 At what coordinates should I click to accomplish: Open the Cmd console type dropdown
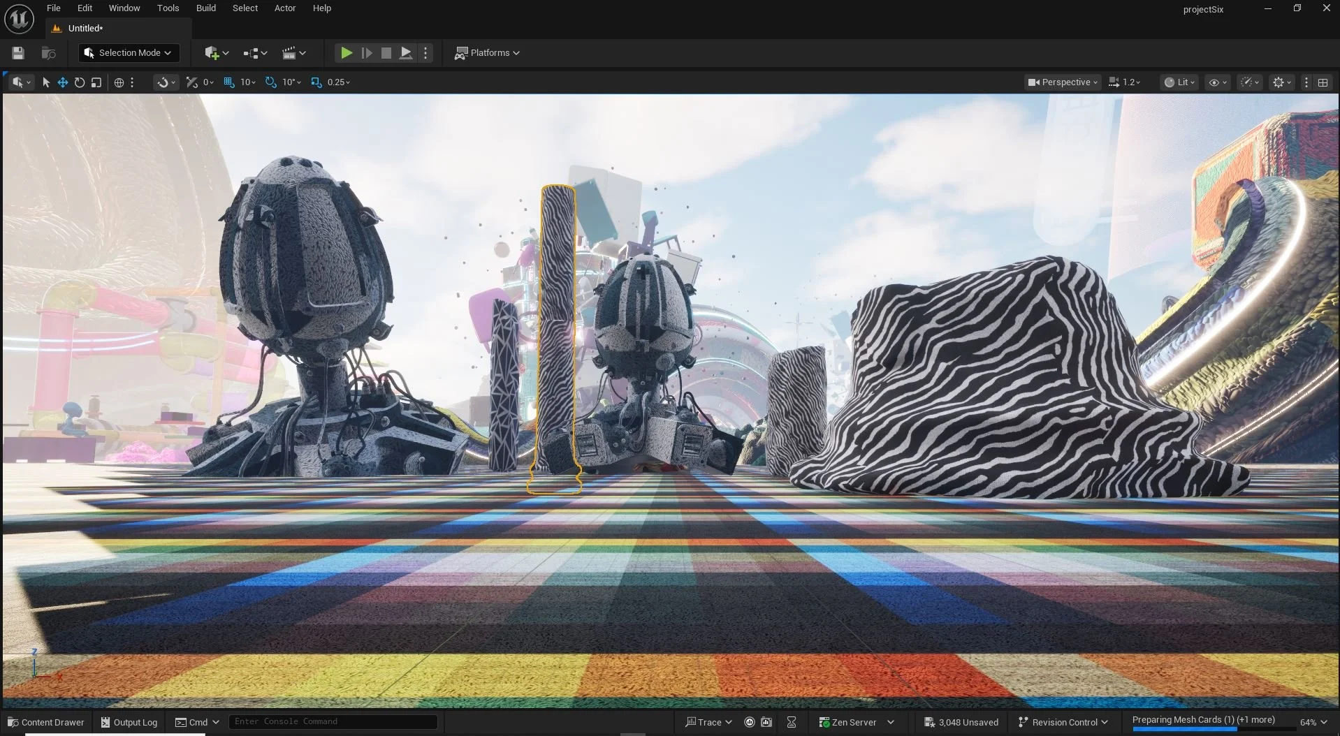pos(197,722)
